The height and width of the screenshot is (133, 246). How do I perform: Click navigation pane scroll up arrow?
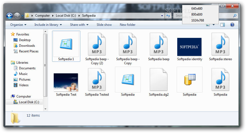tap(45, 31)
